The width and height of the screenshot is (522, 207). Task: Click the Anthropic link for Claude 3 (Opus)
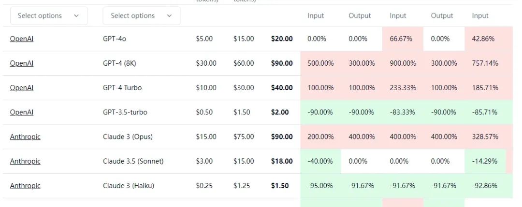coord(25,137)
